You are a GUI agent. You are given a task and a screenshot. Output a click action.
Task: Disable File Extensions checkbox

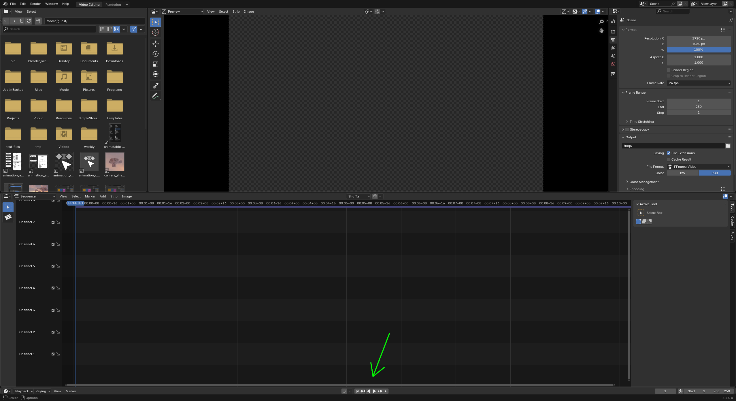tap(669, 153)
